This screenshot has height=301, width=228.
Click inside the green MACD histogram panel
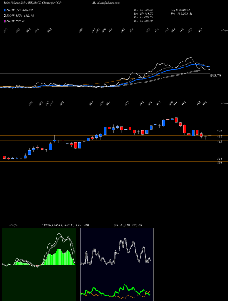[x=39, y=265]
